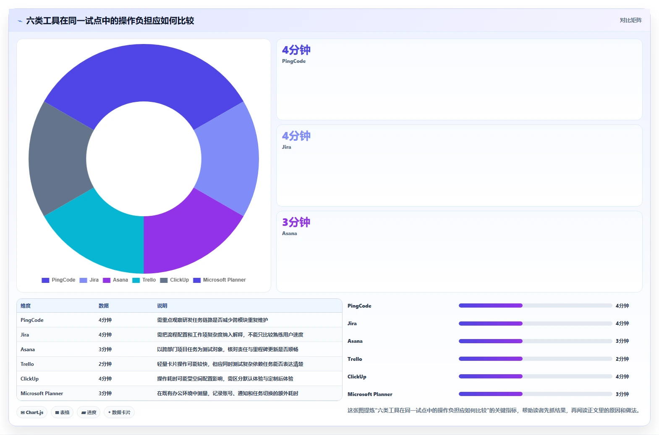Toggle the PingCode legend item
This screenshot has height=435, width=659.
(58, 280)
